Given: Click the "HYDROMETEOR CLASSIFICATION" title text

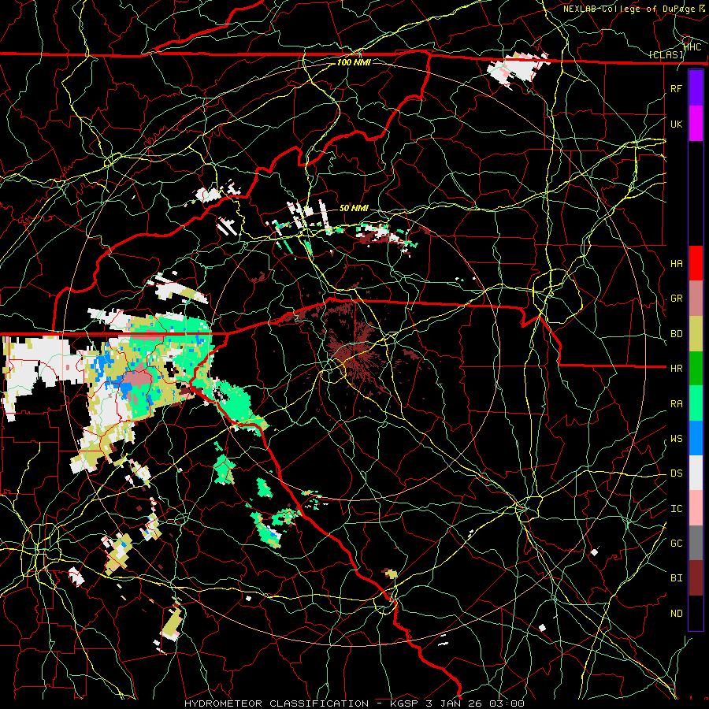Looking at the screenshot, I should click(277, 703).
